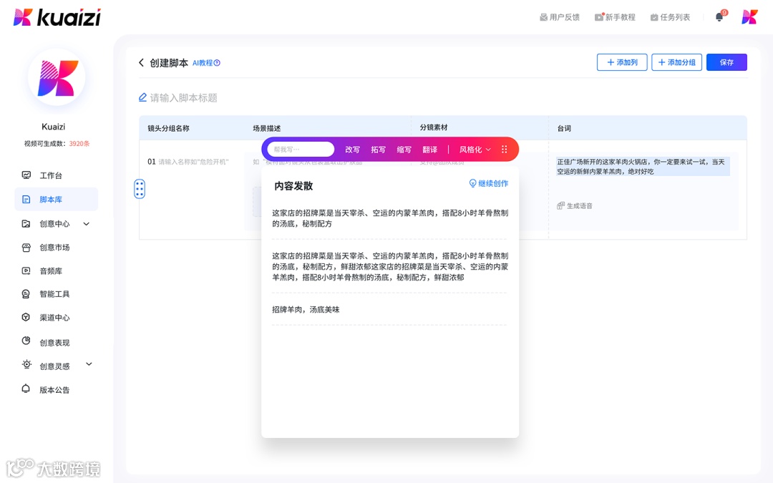This screenshot has width=773, height=483.
Task: Open 版本公告 from the sidebar
Action: pyautogui.click(x=54, y=389)
